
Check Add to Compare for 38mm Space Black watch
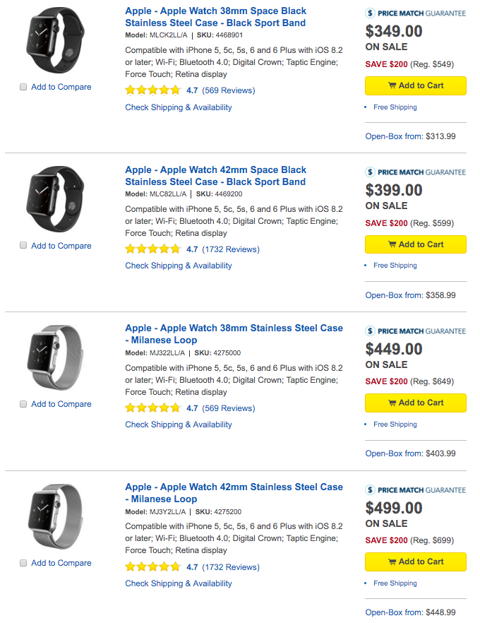pos(23,87)
